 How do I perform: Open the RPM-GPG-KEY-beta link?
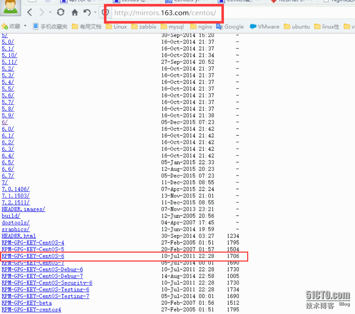click(27, 303)
